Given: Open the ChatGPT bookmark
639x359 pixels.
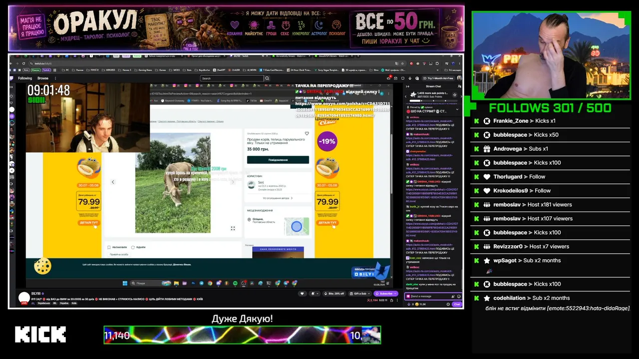Looking at the screenshot, I should 219,70.
